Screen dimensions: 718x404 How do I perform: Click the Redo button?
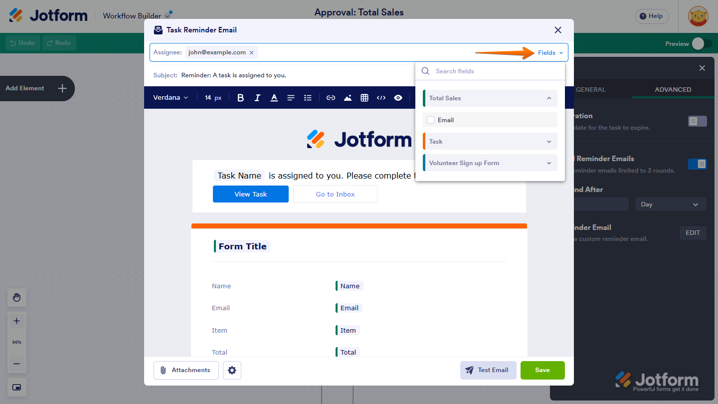click(59, 43)
